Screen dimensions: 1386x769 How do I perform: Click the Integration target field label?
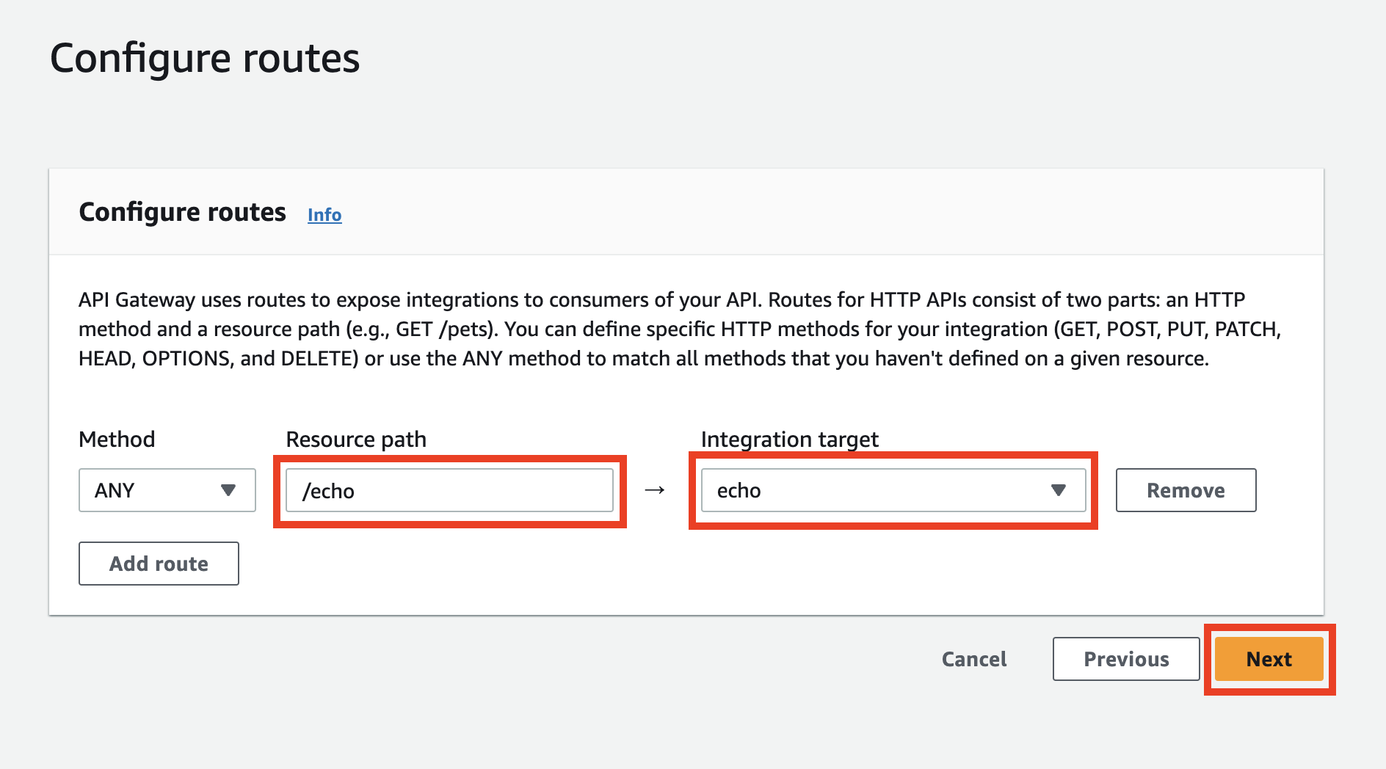[x=789, y=439]
